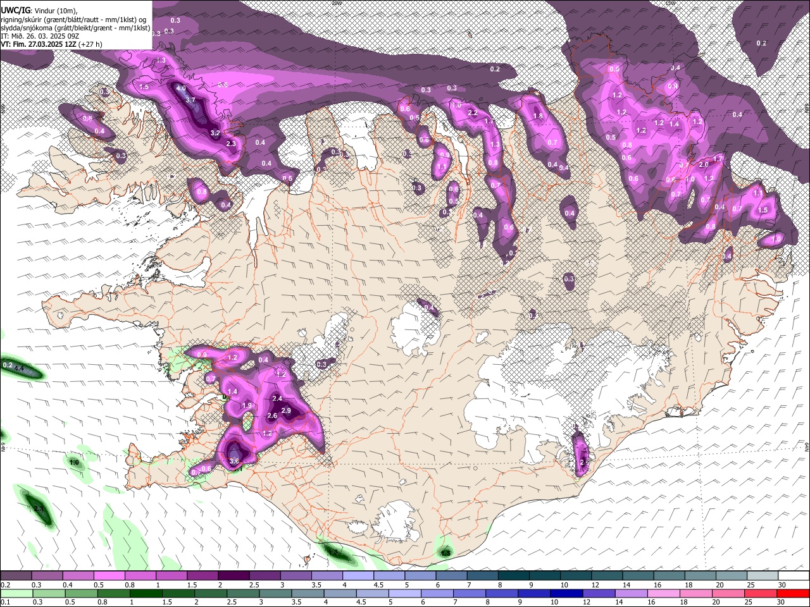Click the bright red final swatch of the rain scale
Viewport: 810px width, 607px height.
point(793,593)
